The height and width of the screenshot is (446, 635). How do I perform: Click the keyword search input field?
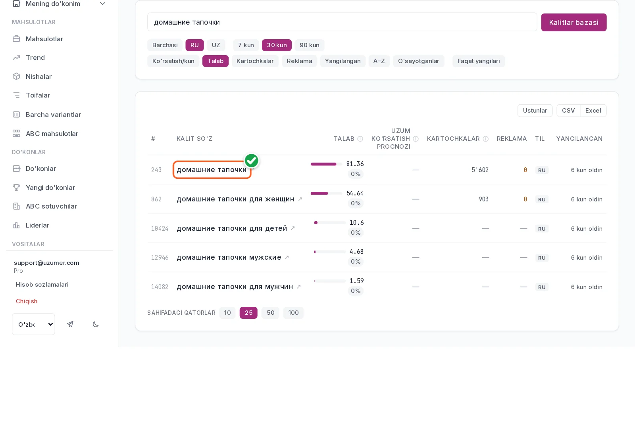tap(342, 22)
